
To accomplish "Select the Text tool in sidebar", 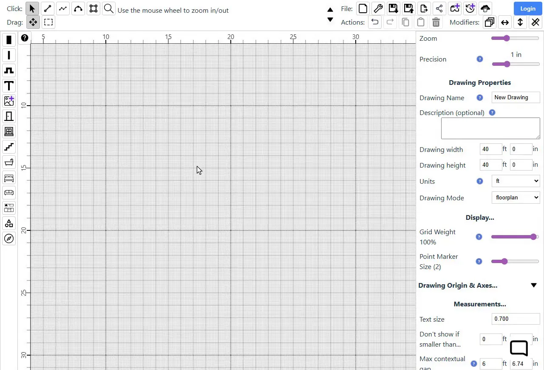I will pos(9,86).
